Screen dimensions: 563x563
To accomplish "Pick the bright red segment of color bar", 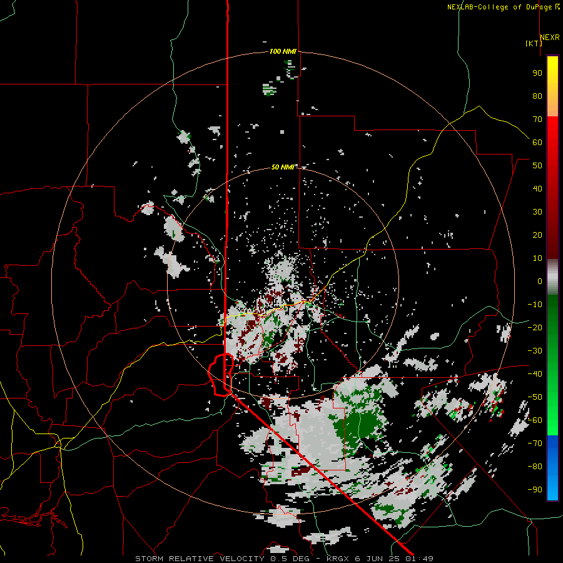I will pos(552,130).
